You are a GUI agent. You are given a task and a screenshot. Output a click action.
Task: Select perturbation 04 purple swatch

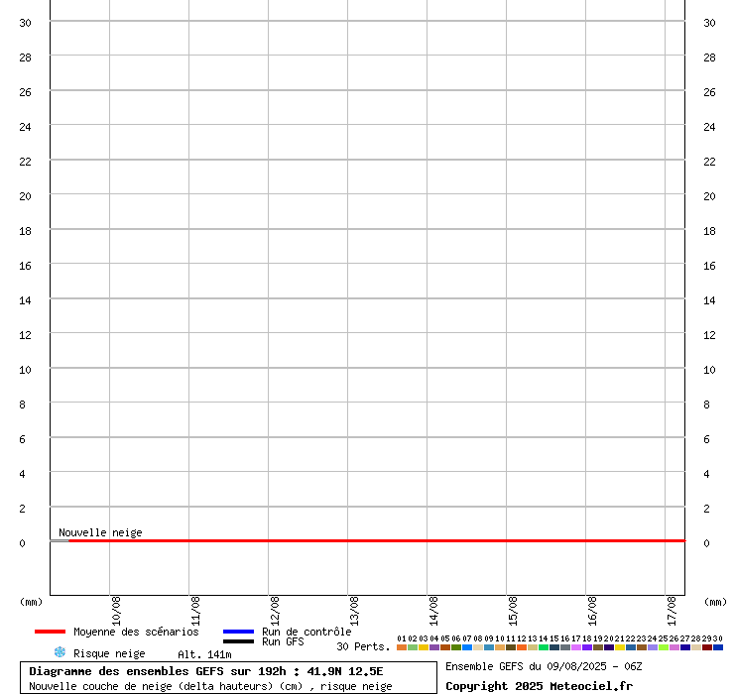coord(434,647)
